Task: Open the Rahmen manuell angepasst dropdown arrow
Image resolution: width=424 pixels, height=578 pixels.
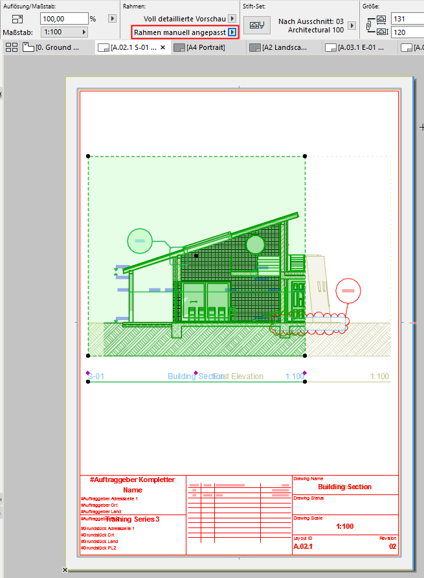Action: point(232,32)
